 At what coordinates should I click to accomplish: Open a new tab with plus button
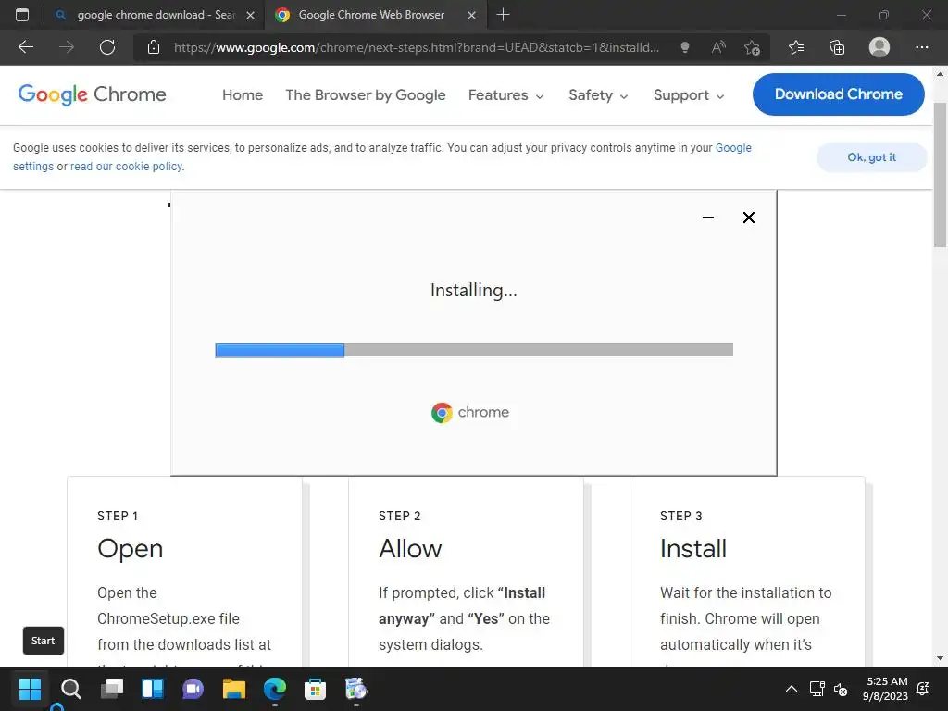503,15
